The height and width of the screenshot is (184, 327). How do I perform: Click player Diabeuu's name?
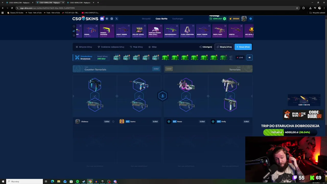(85, 122)
